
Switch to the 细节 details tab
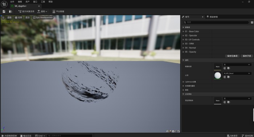click(187, 17)
